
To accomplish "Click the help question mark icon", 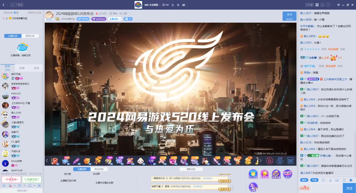I will tap(328, 5).
